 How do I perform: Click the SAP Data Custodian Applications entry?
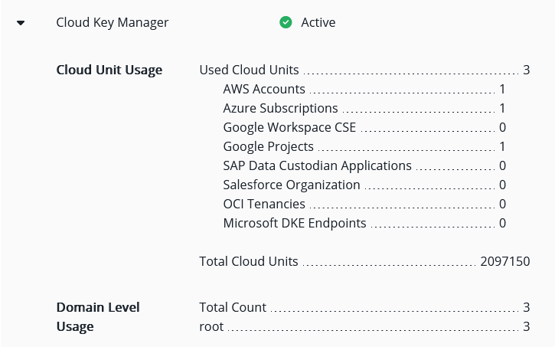(x=317, y=165)
